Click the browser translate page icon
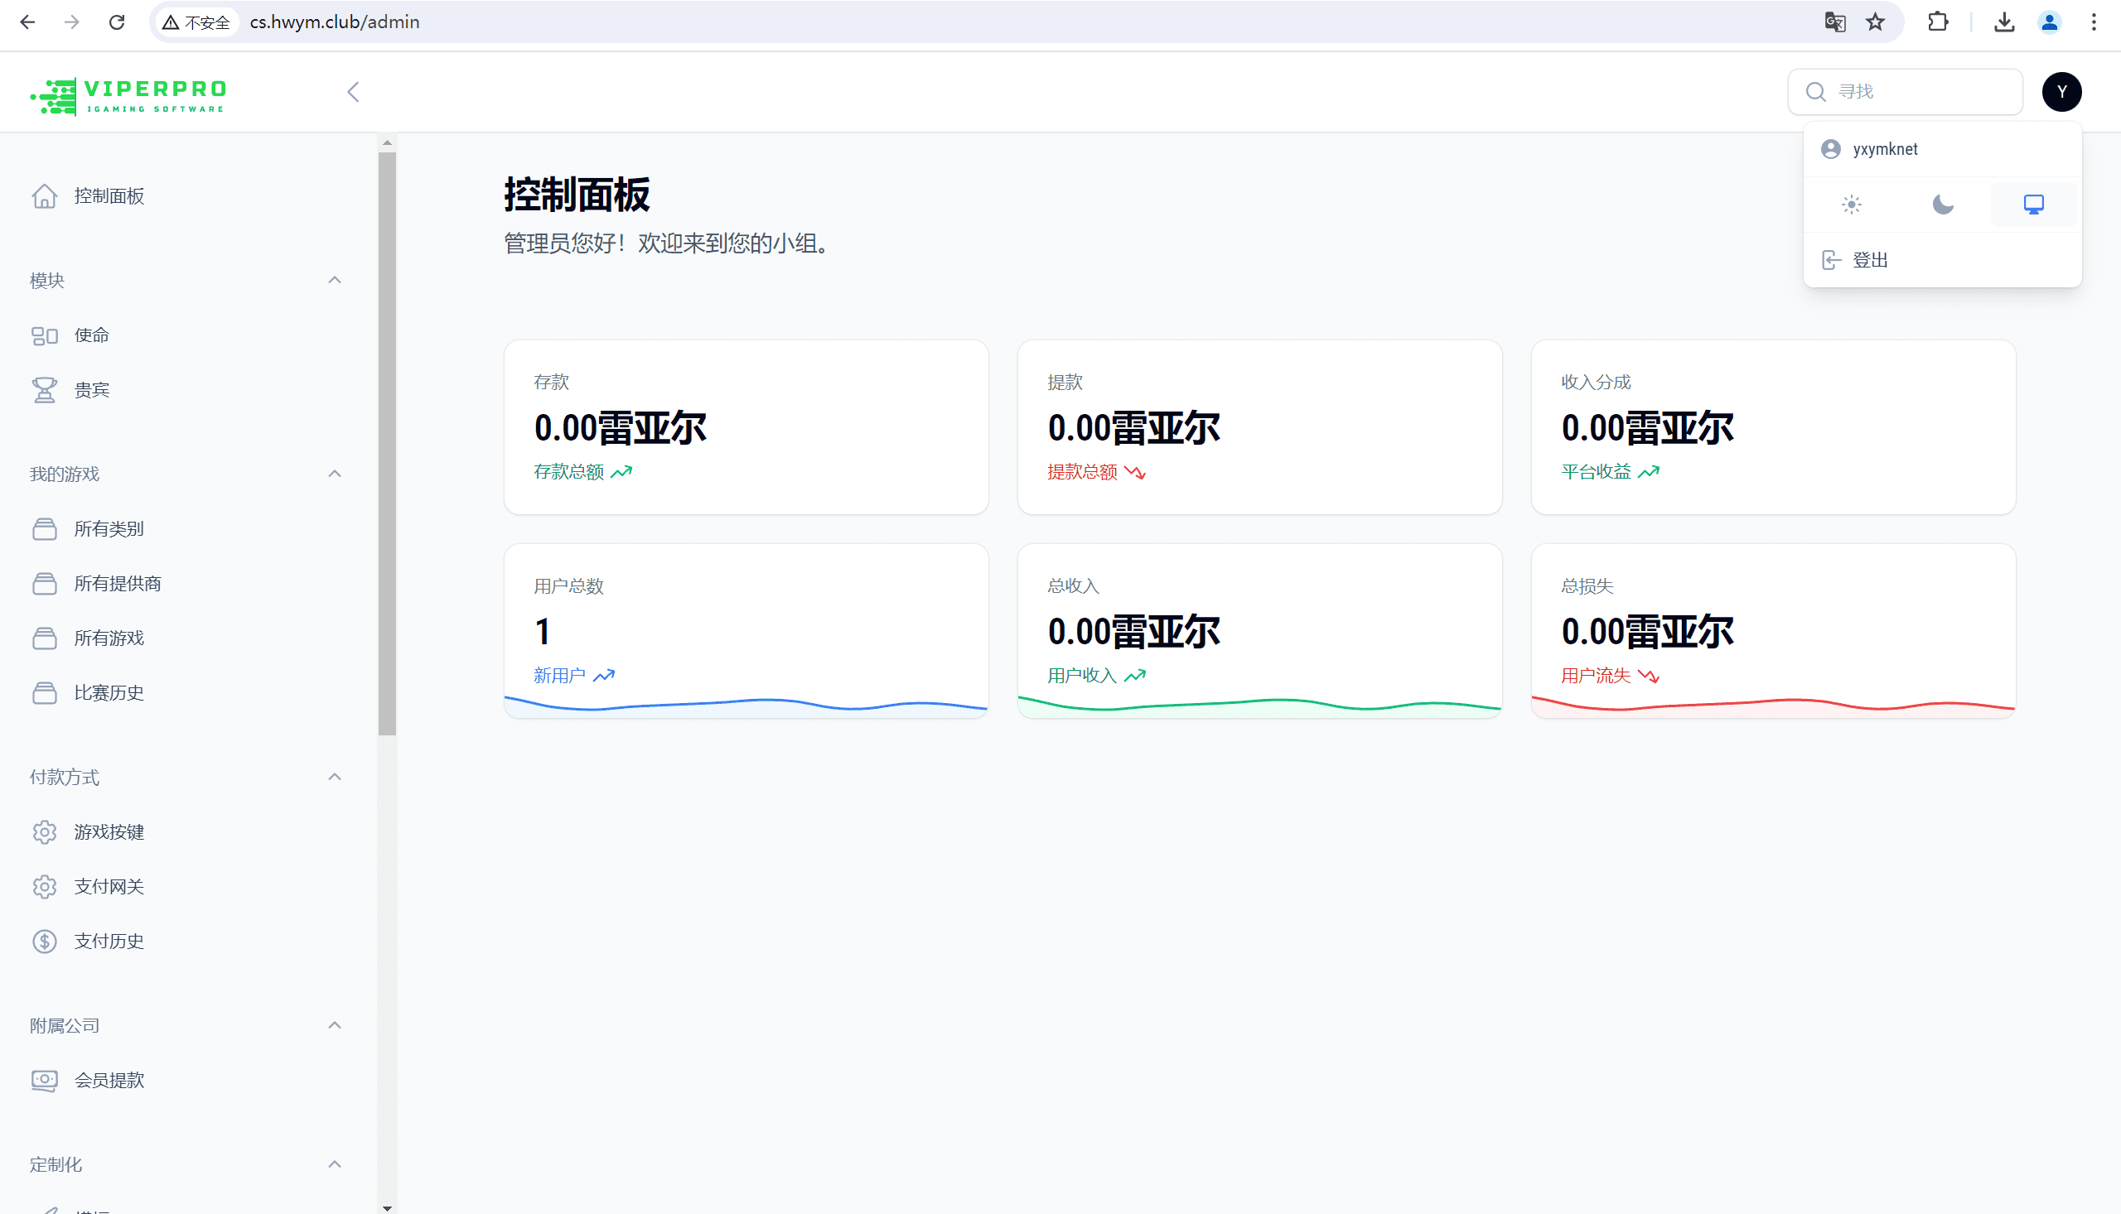The image size is (2121, 1214). (x=1834, y=22)
